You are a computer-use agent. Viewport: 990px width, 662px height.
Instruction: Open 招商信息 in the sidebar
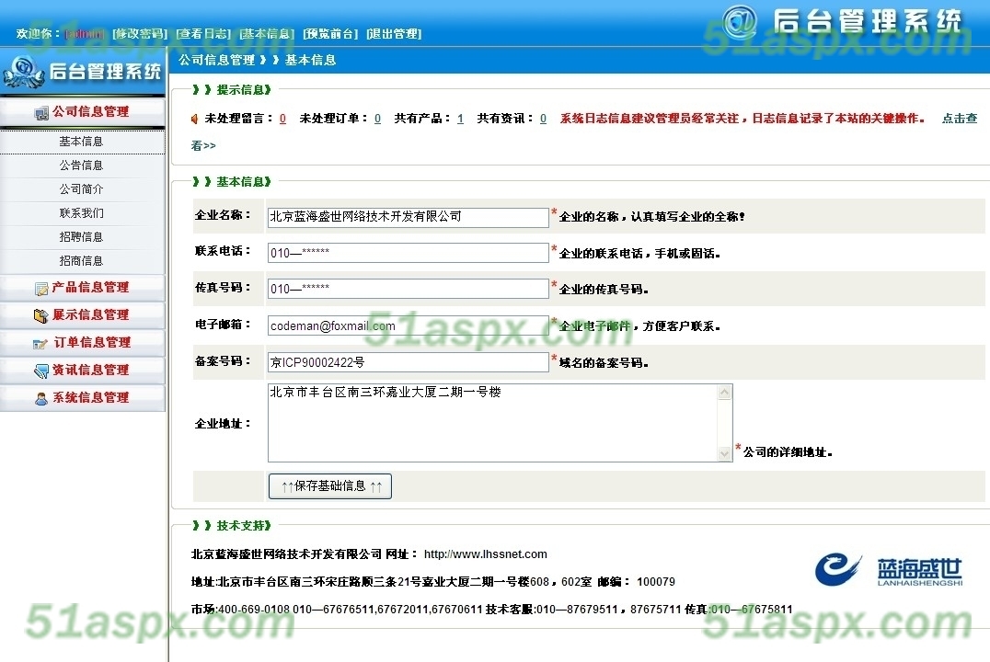coord(82,260)
